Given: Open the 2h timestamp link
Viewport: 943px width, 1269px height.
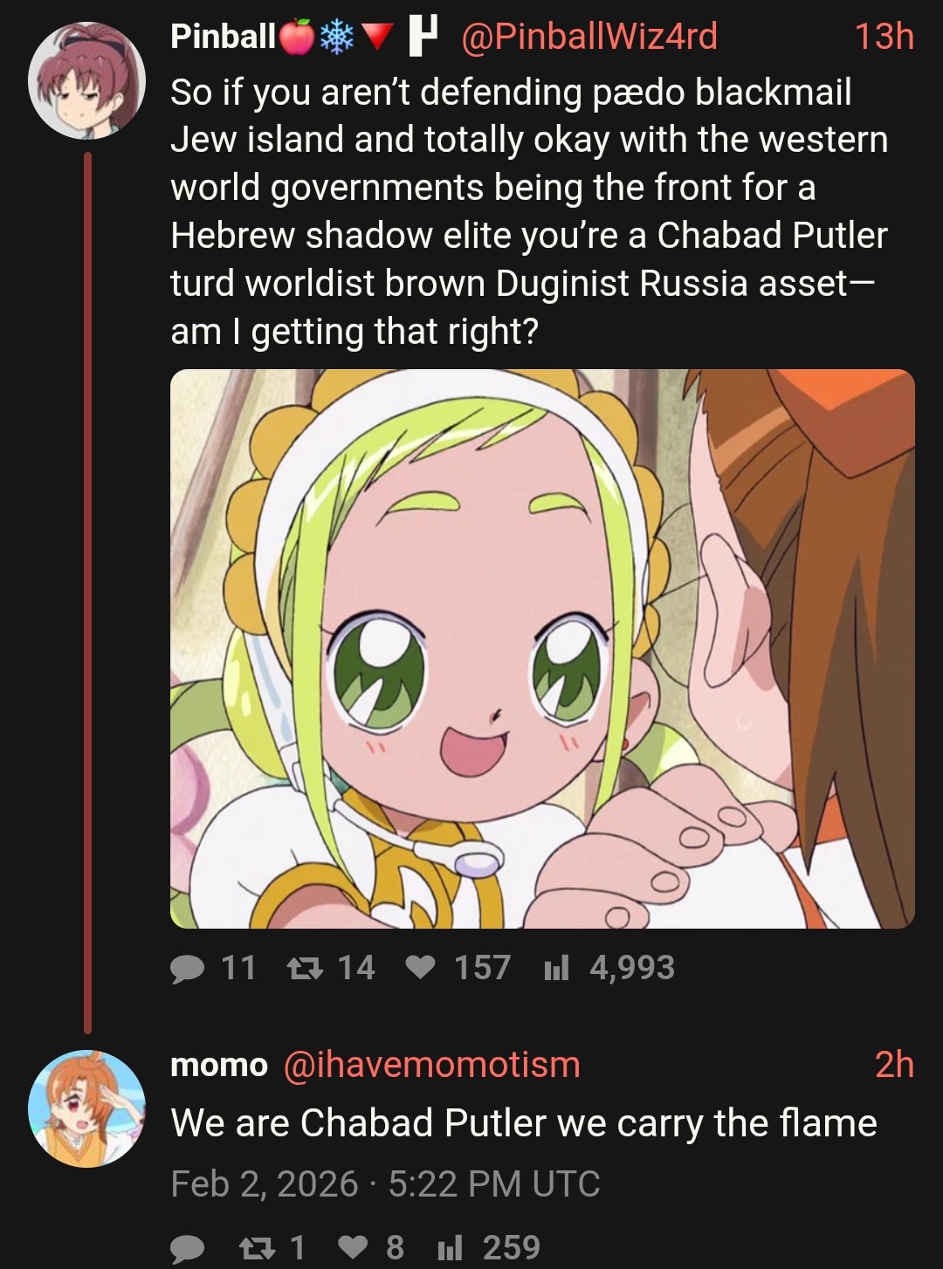Looking at the screenshot, I should 894,1065.
